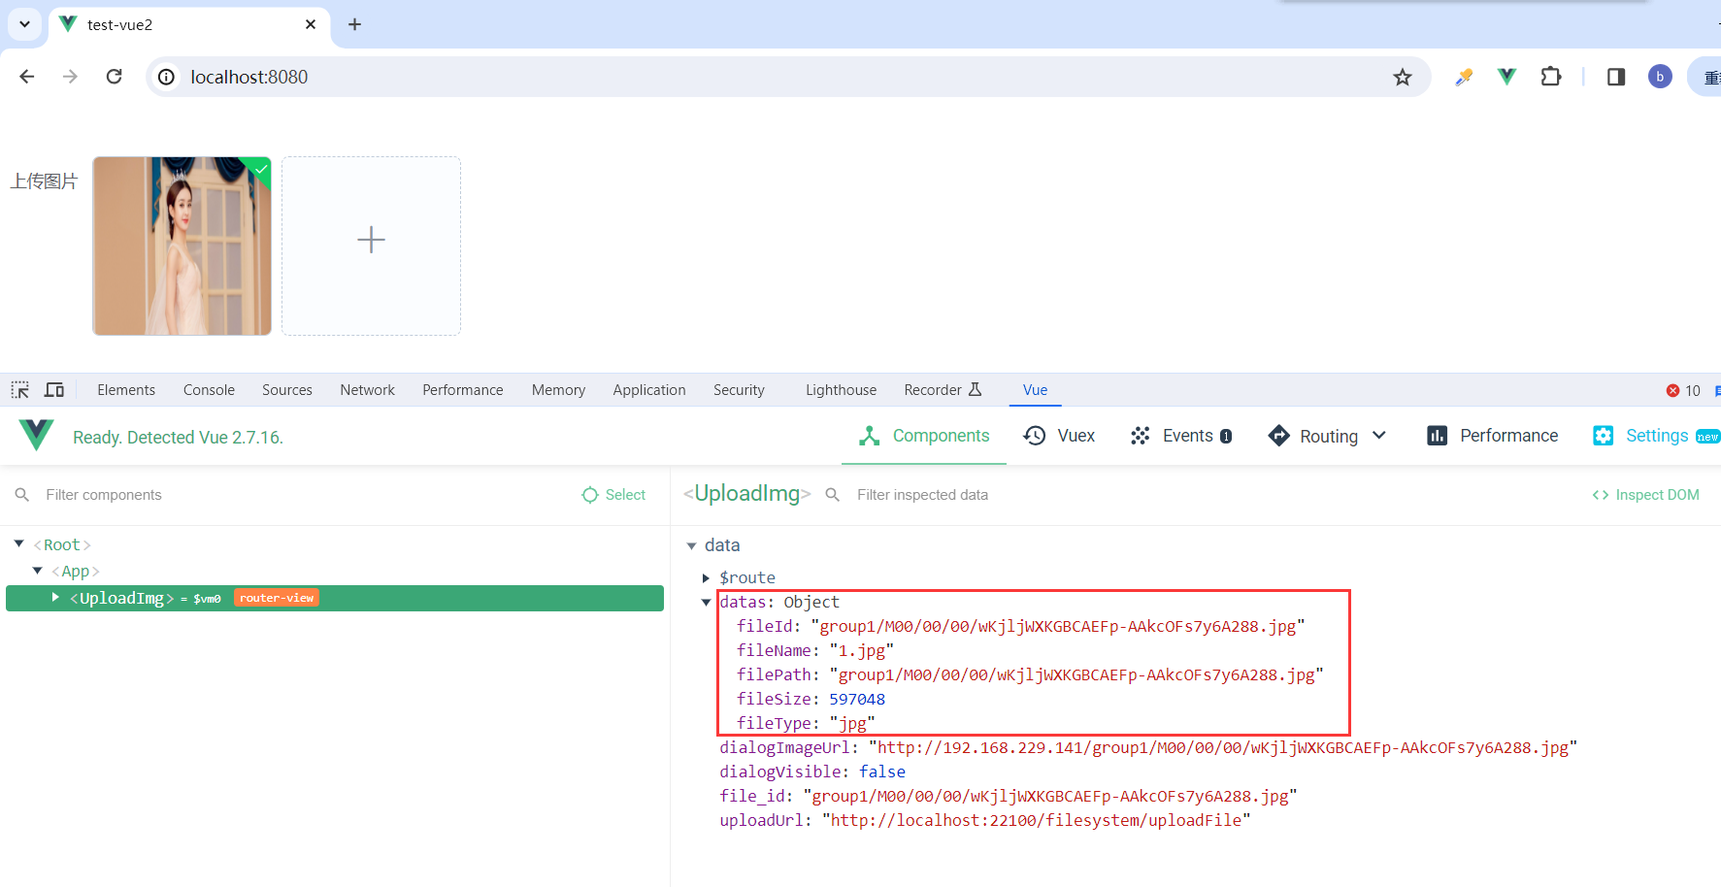
Task: Open the Vue devtools extension icon
Action: pos(1506,77)
